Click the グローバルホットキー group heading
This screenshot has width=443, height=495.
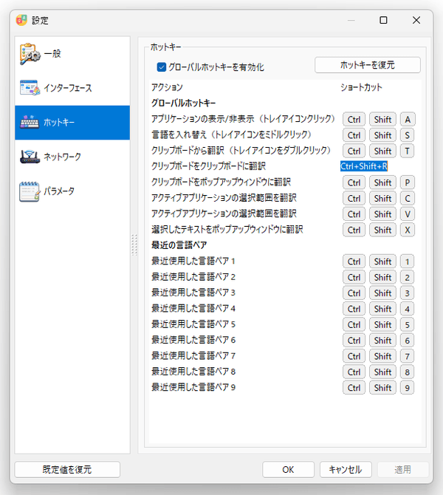183,103
